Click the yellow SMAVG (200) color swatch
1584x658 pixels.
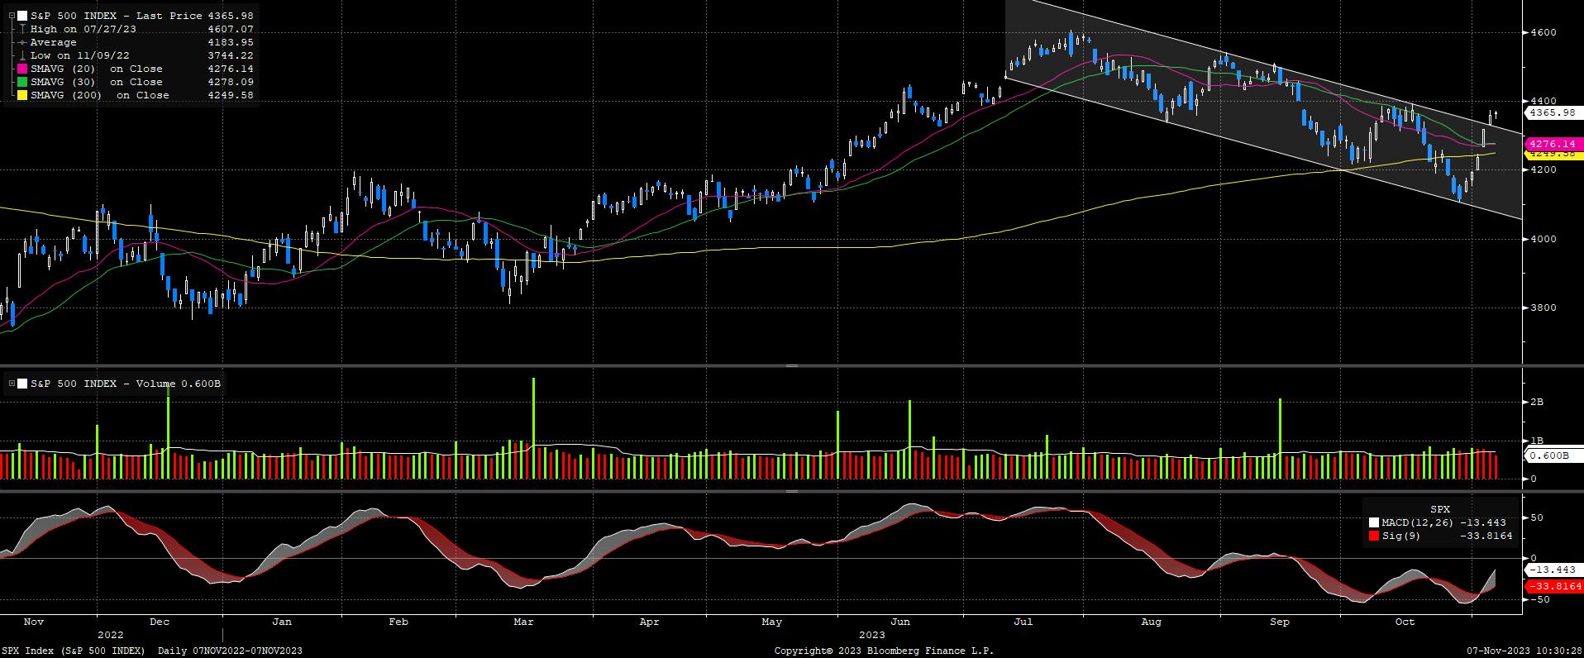[21, 95]
